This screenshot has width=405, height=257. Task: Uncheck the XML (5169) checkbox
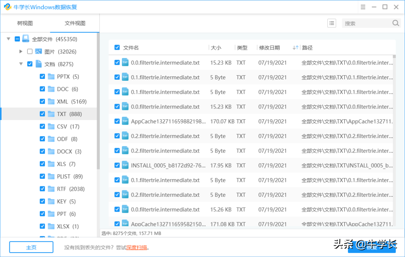click(x=42, y=101)
